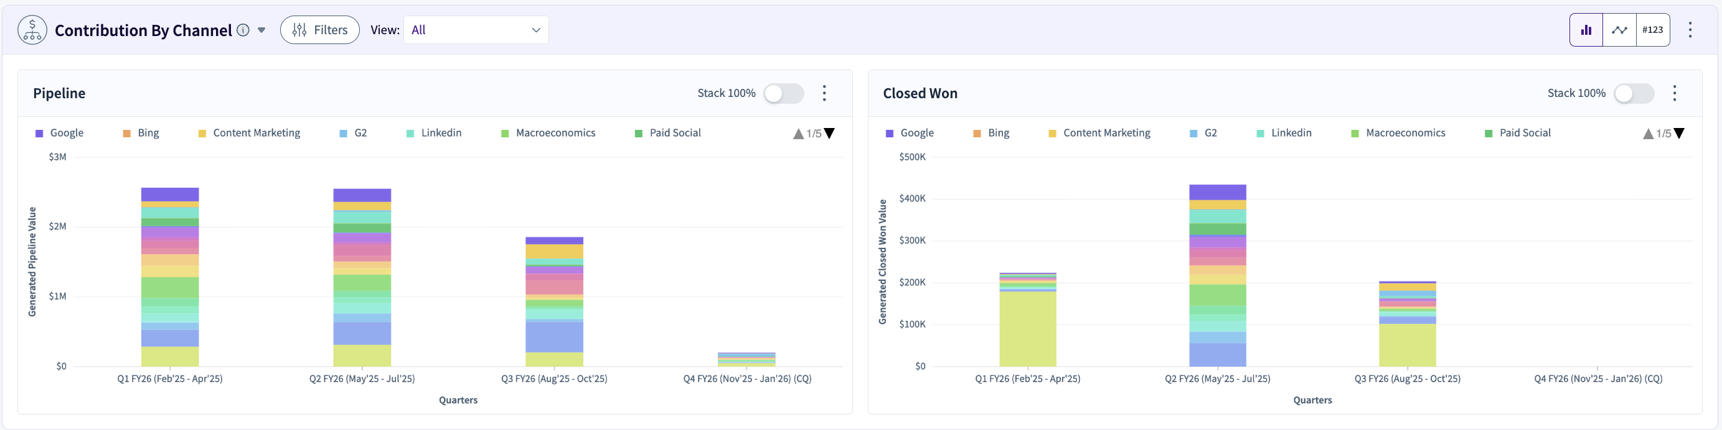Enable Stack 100% toggle on Closed Won
Viewport: 1722px width, 430px height.
coord(1634,93)
